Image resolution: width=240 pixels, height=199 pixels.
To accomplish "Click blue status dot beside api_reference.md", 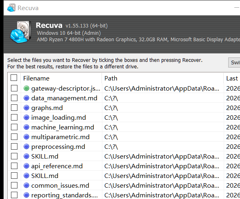I will point(26,166).
